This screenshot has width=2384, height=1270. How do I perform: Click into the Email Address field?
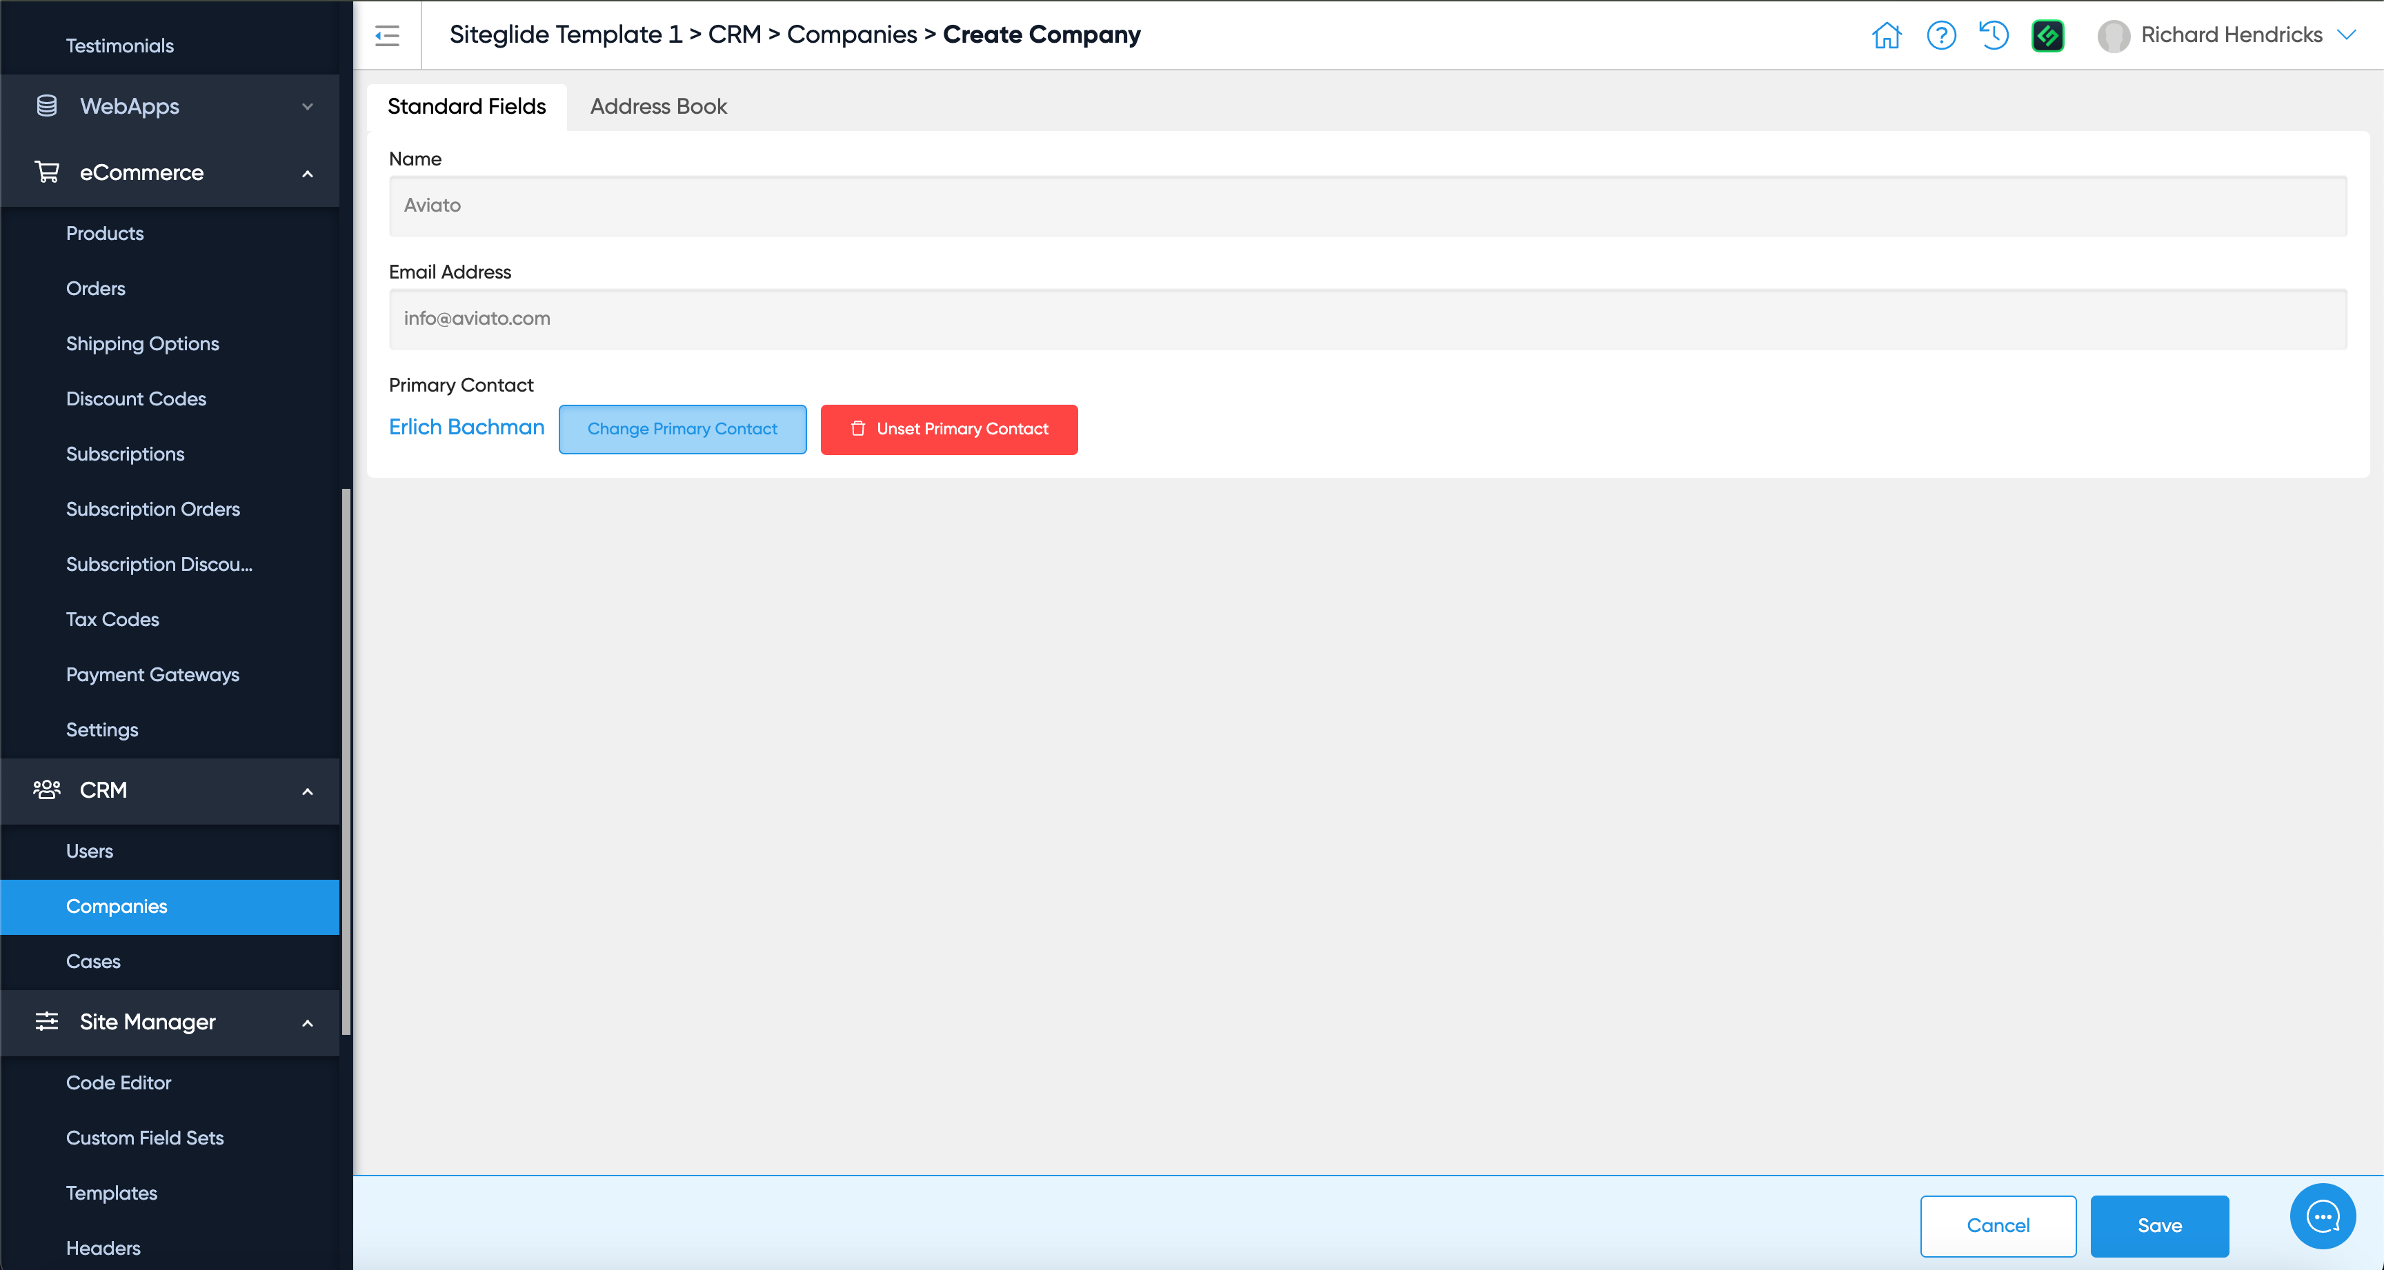(1367, 319)
